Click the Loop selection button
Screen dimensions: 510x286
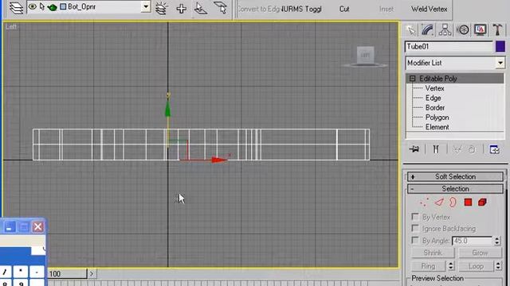[x=476, y=266]
